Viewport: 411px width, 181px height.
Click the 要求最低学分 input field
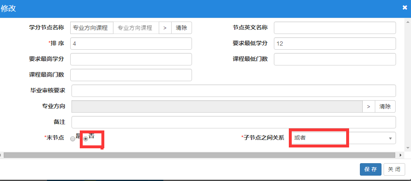(x=335, y=43)
